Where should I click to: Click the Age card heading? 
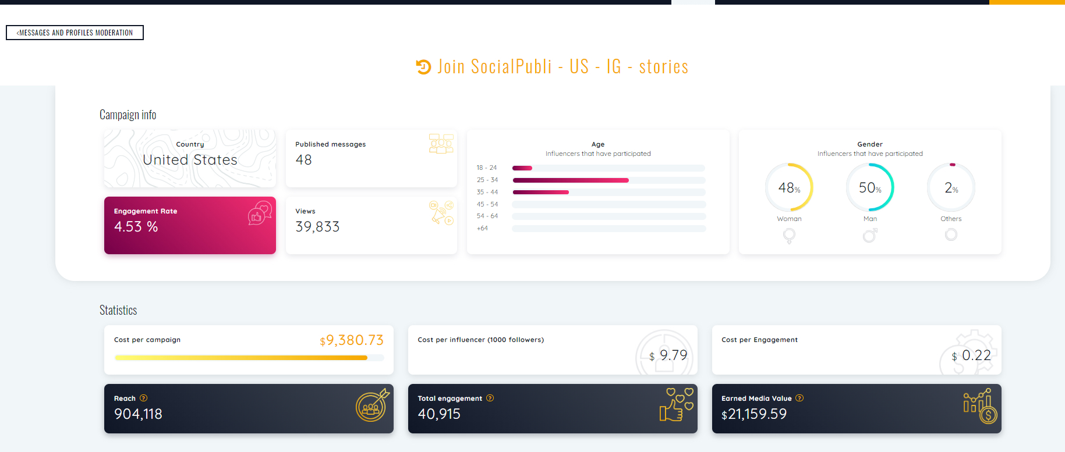[598, 144]
